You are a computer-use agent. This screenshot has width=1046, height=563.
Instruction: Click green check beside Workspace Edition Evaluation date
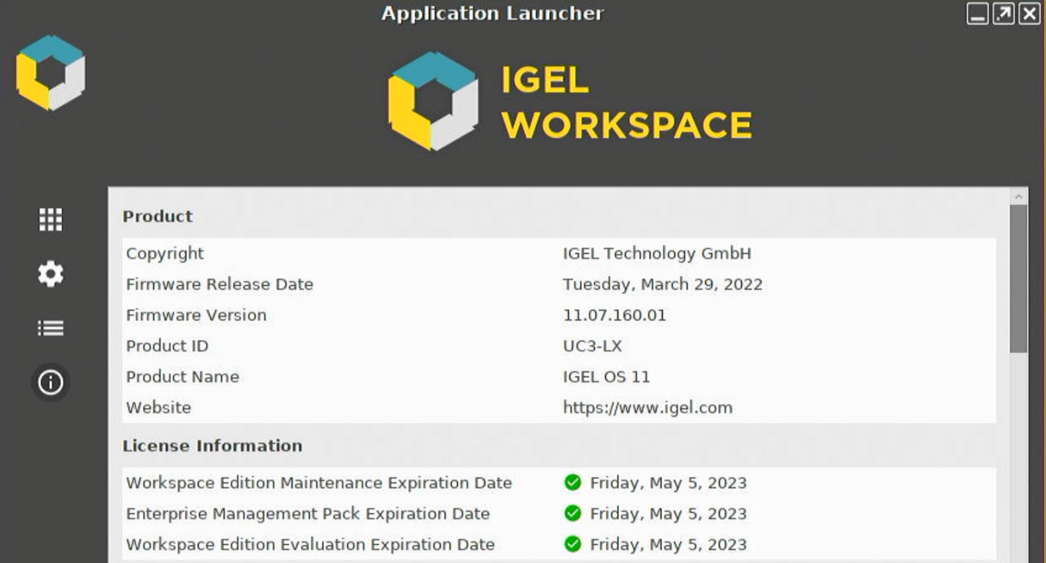point(572,544)
